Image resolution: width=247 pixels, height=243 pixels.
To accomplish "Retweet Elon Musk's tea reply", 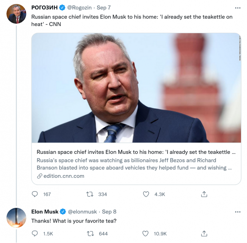I will (x=90, y=233).
